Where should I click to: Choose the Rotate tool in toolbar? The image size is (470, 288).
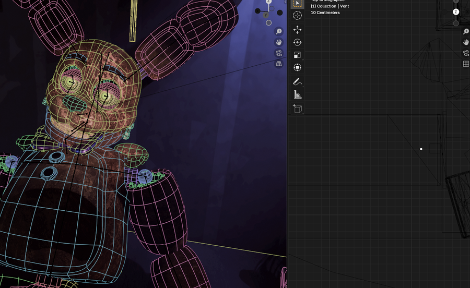tap(297, 42)
